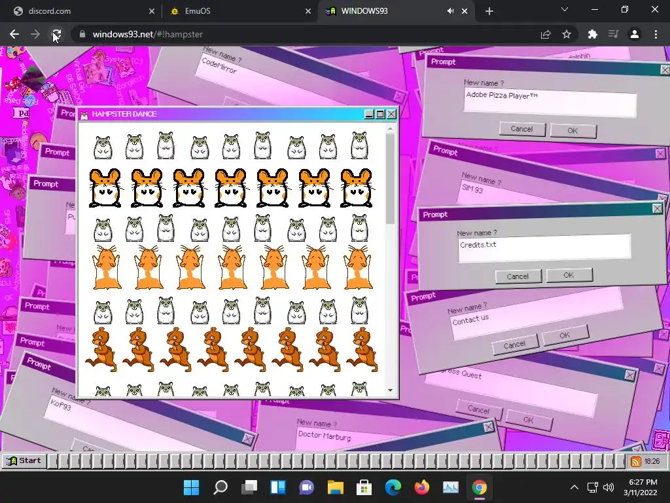
Task: Click Hampster Dance scrollbar down arrow
Action: (x=390, y=390)
